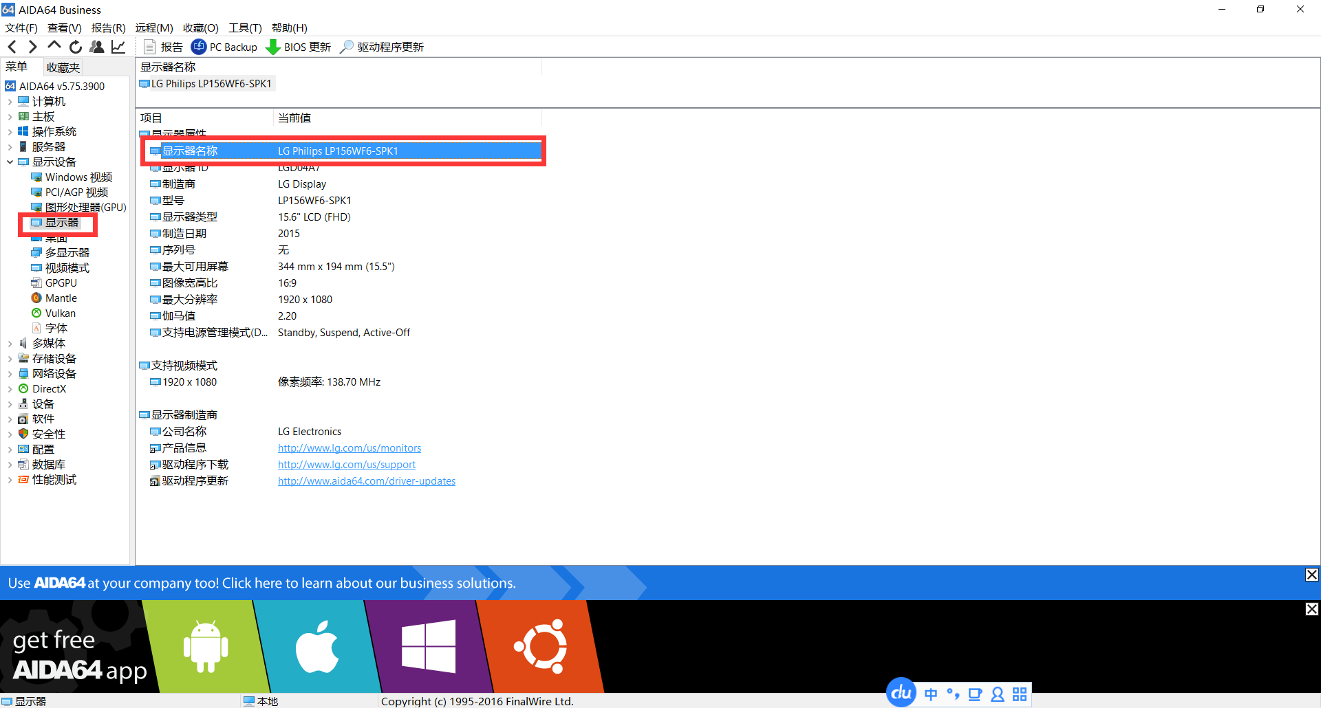
Task: Click the Vulkan icon in the tree
Action: tap(36, 313)
